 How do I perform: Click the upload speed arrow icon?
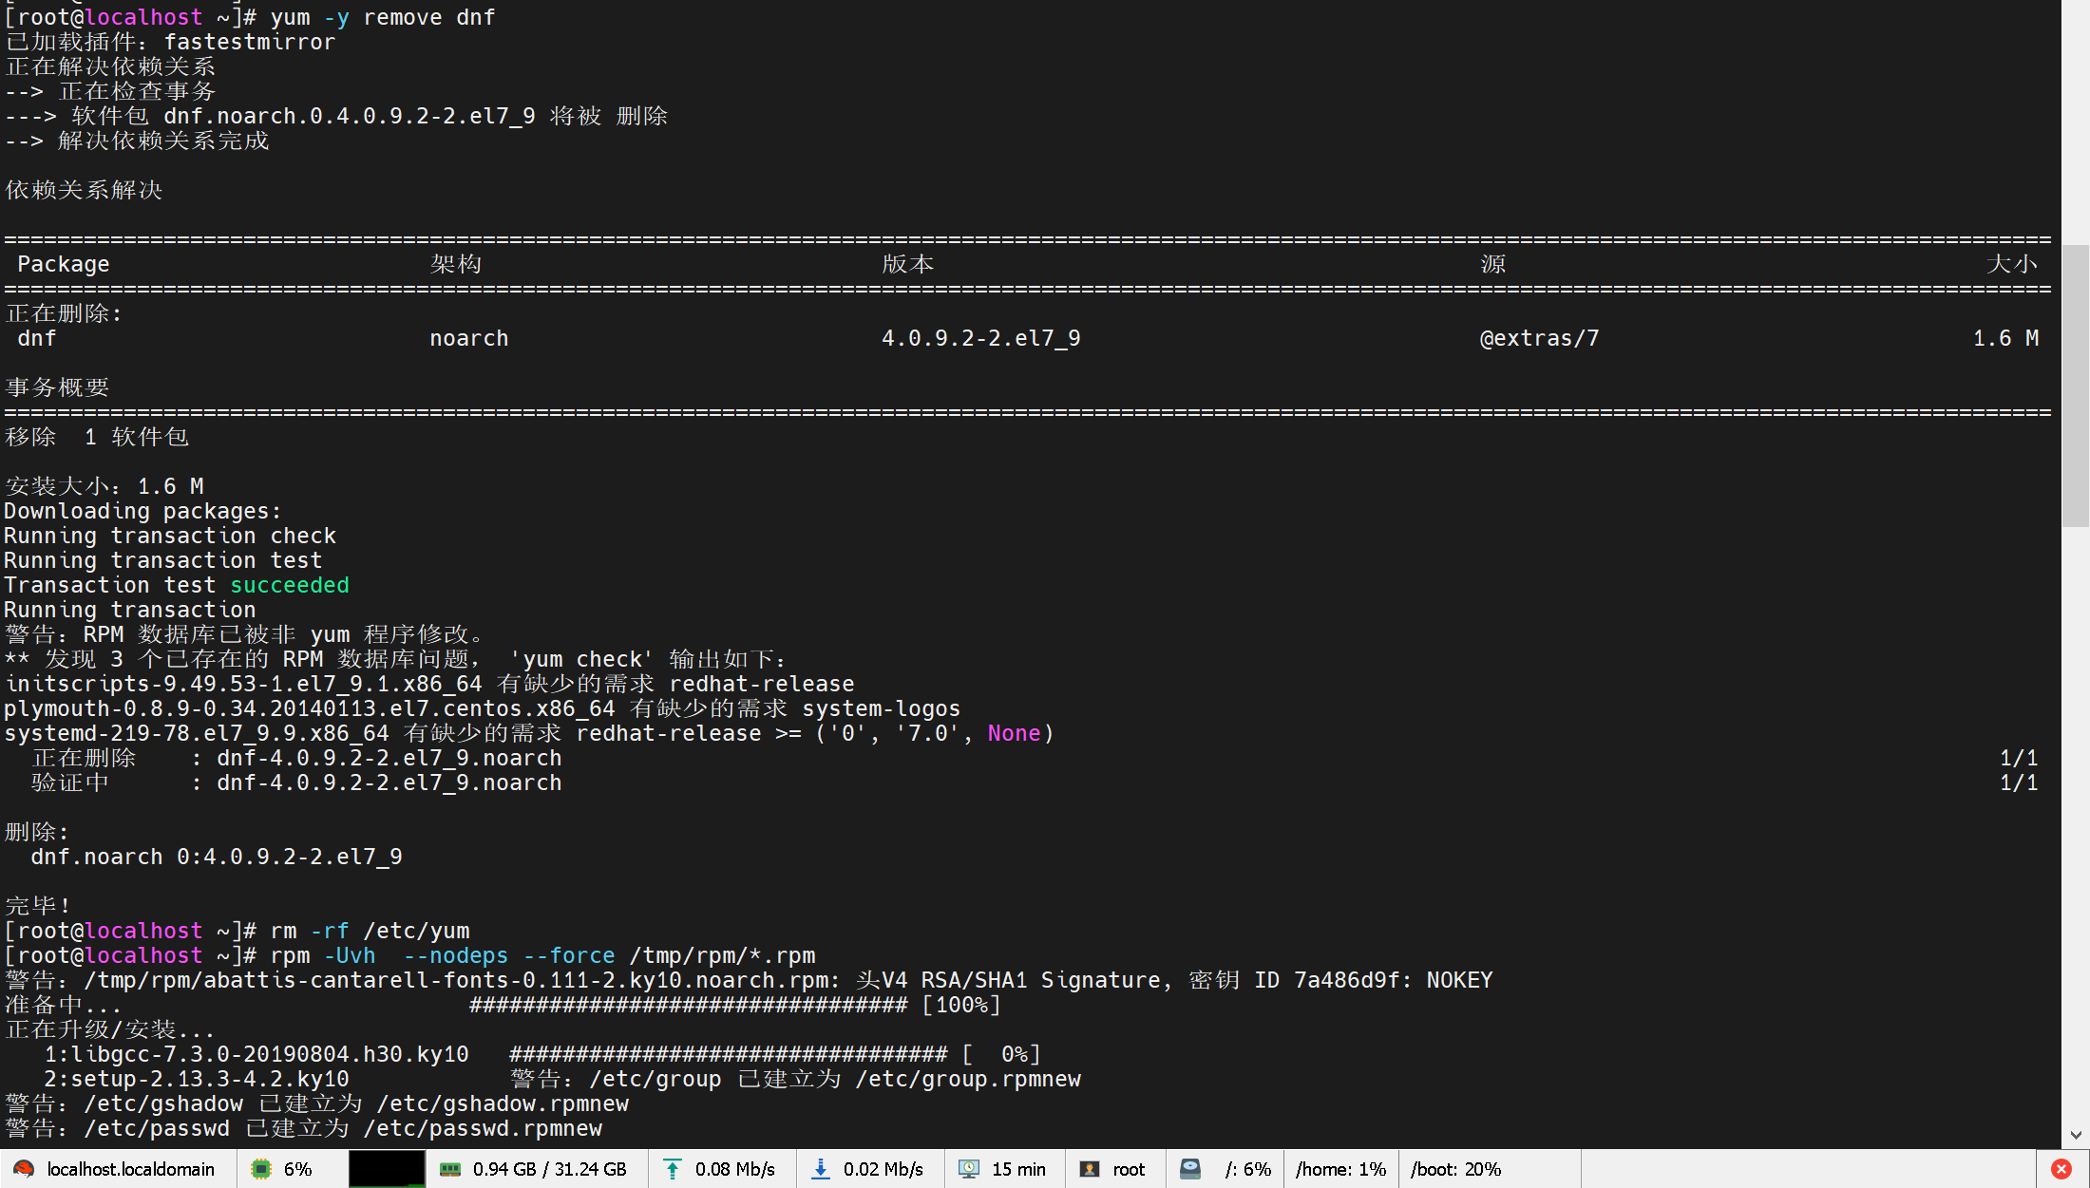pos(673,1169)
